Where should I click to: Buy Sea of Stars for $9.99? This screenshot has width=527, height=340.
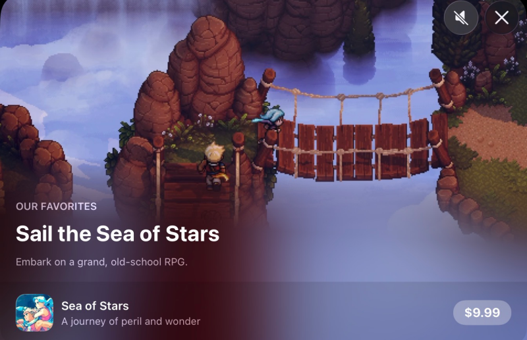coord(482,312)
